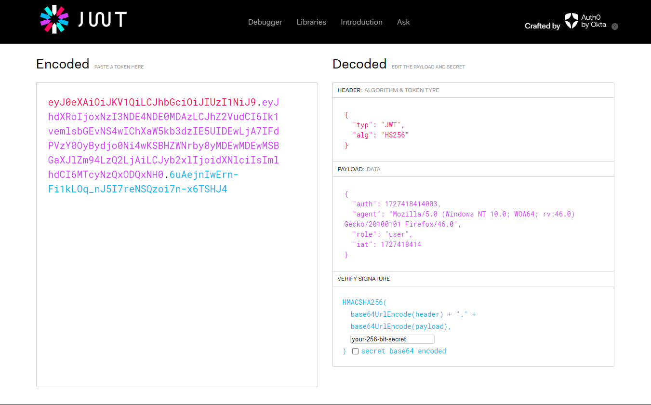651x405 pixels.
Task: Click the red encoded header token segment
Action: pos(152,102)
